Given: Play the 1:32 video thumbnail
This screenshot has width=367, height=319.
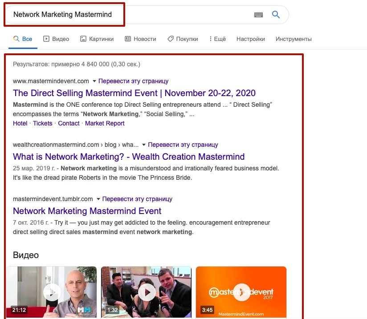Looking at the screenshot, I should point(146,292).
